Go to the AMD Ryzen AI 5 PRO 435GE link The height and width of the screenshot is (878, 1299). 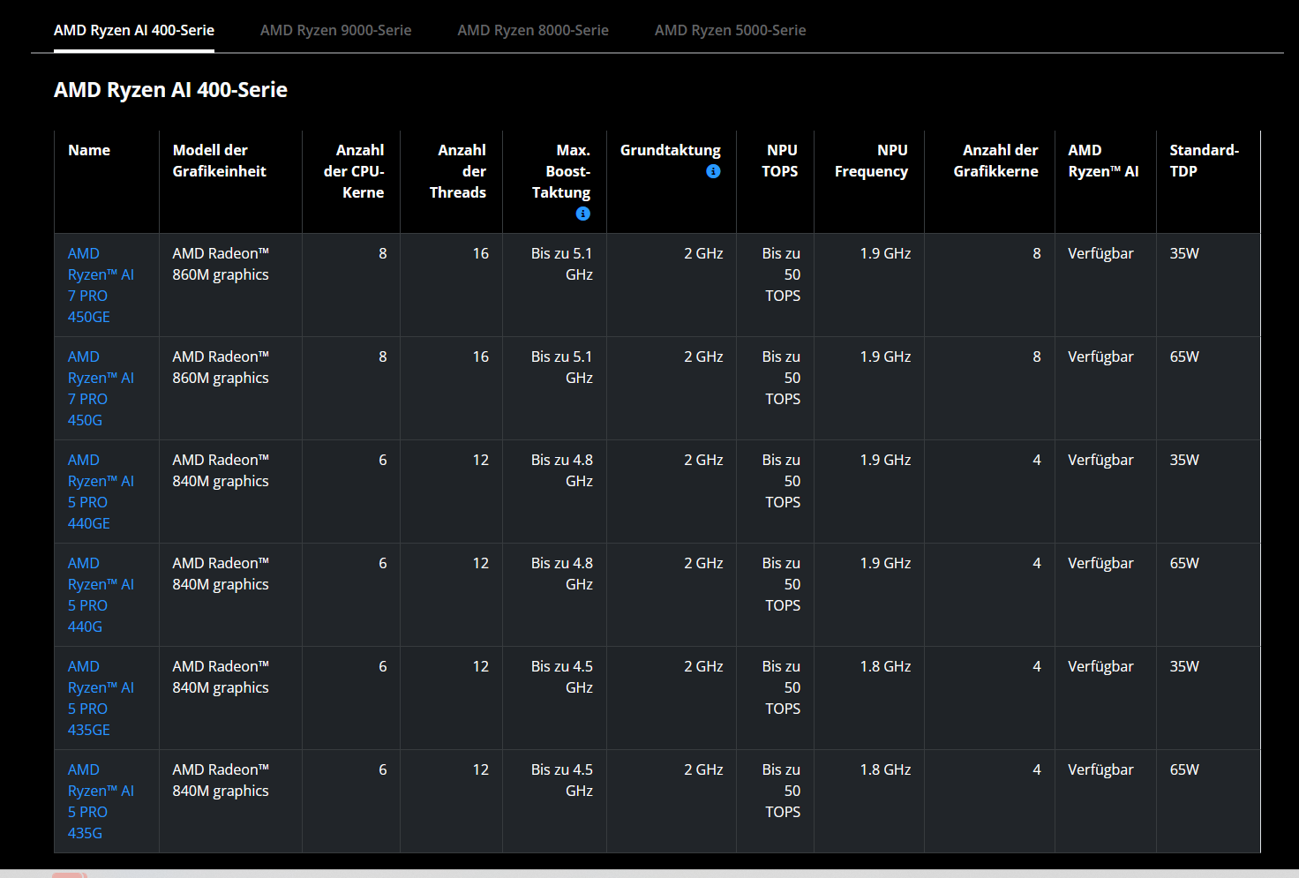(101, 698)
